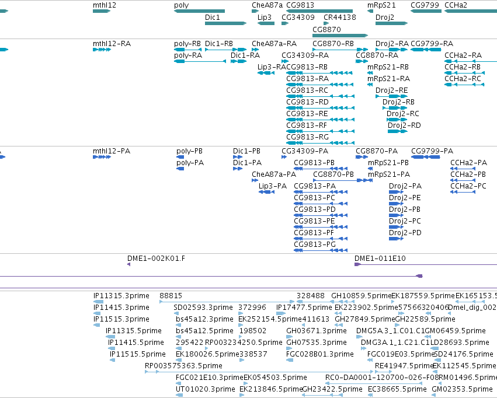Click the poly-RB transcript label
The width and height of the screenshot is (497, 398).
(187, 44)
